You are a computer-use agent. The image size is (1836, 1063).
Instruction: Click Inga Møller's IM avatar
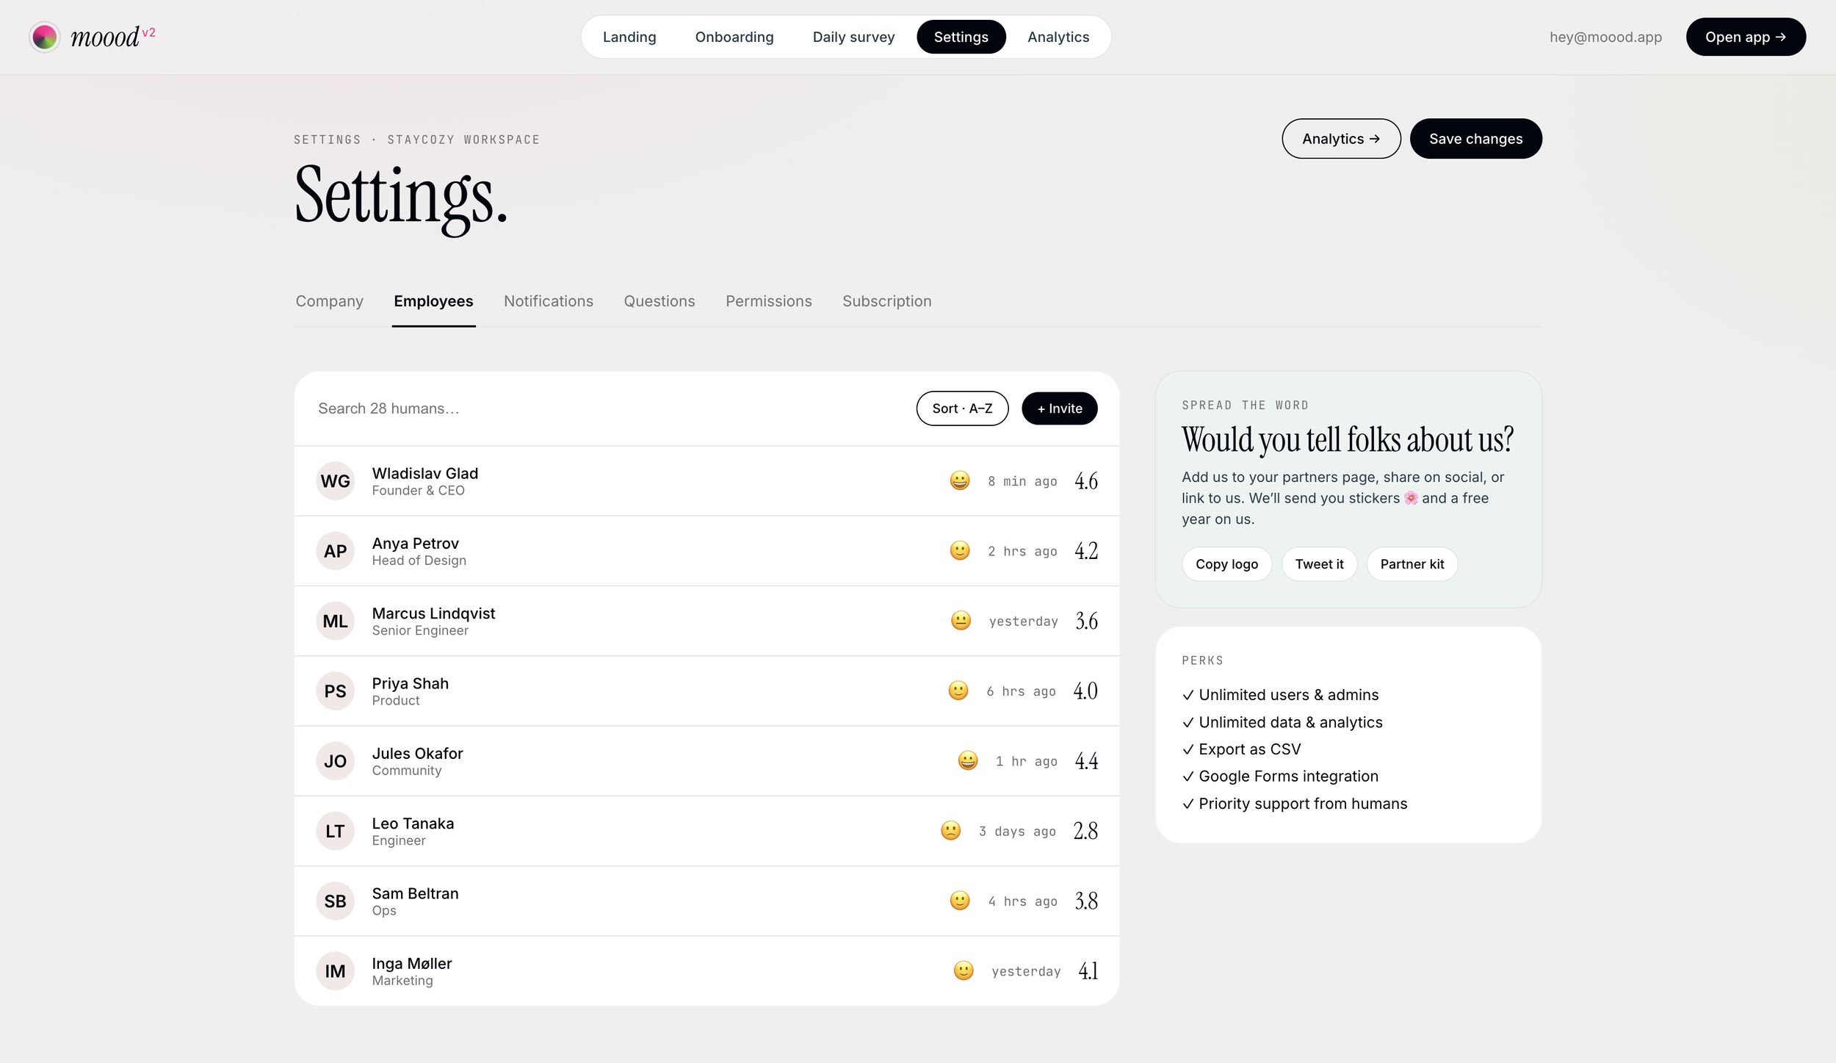pyautogui.click(x=335, y=971)
